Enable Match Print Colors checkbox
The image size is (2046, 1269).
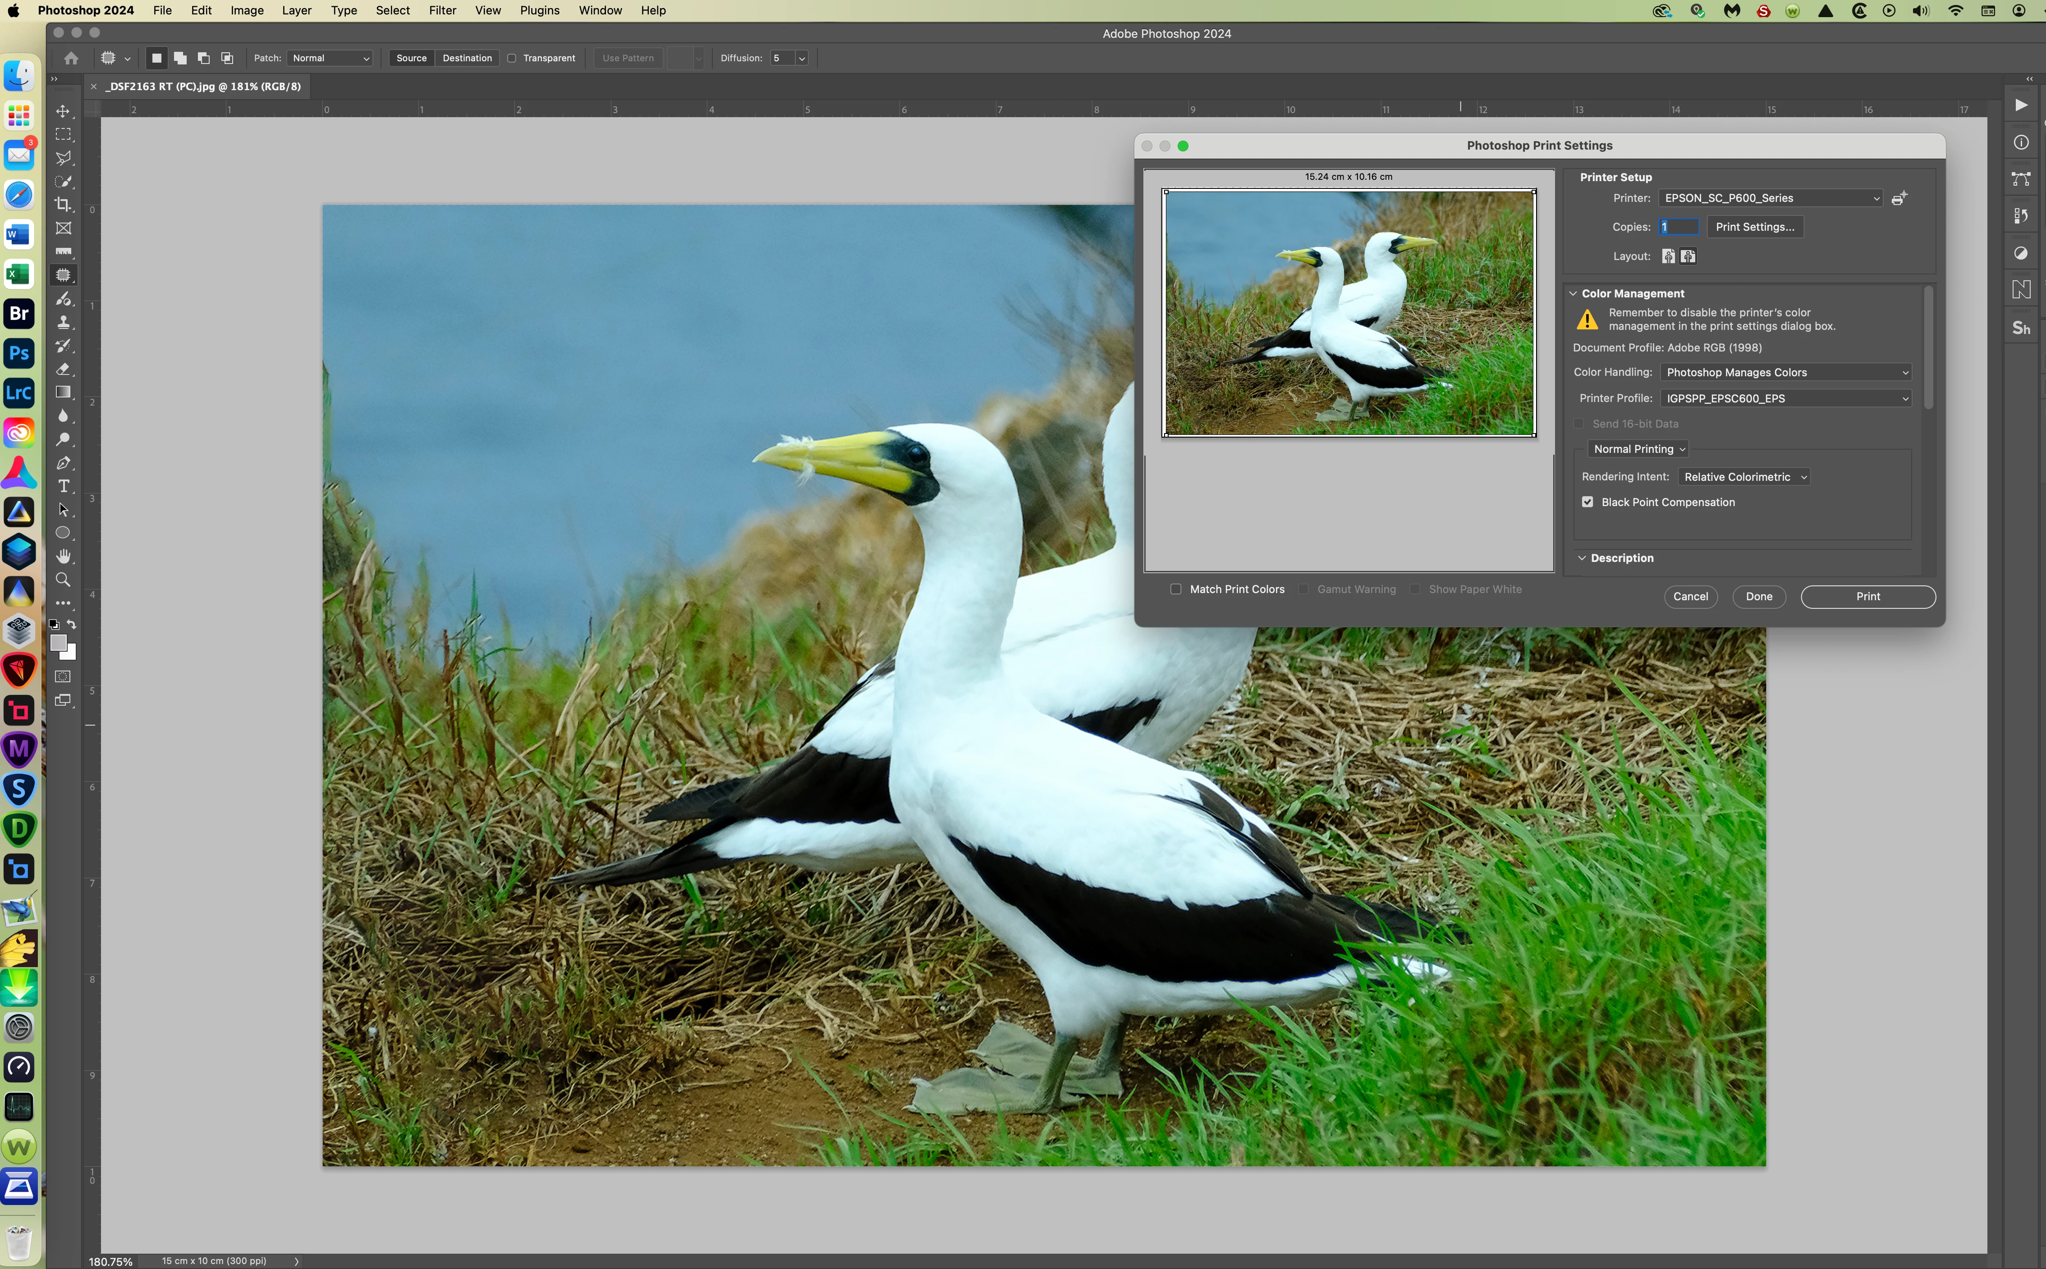(x=1175, y=589)
